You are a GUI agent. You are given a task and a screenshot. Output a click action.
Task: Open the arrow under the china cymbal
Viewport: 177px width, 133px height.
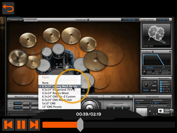coord(19,65)
